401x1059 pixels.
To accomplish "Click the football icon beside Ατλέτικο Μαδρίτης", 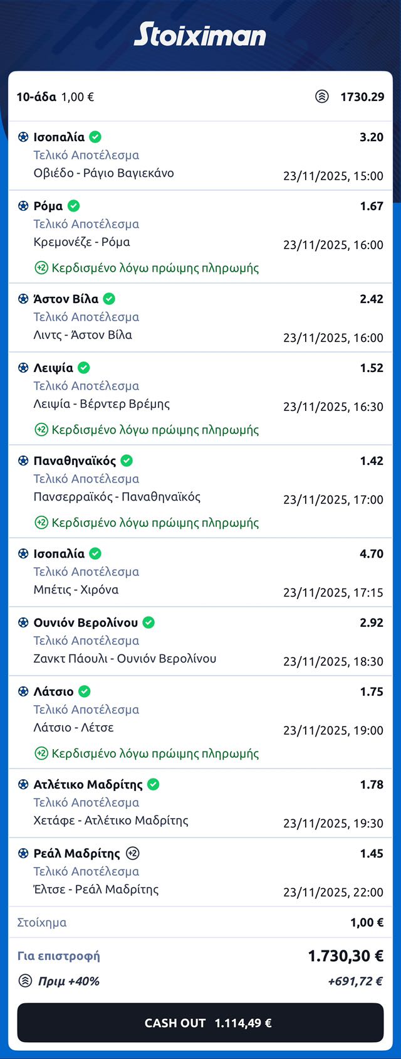I will (23, 785).
